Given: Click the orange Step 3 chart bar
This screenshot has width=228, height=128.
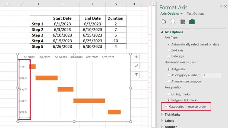Looking at the screenshot, I should tap(65, 89).
